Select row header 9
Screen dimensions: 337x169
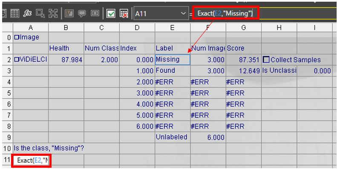(8, 137)
